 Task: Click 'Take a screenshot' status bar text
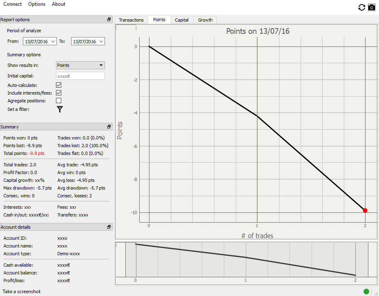pos(22,292)
